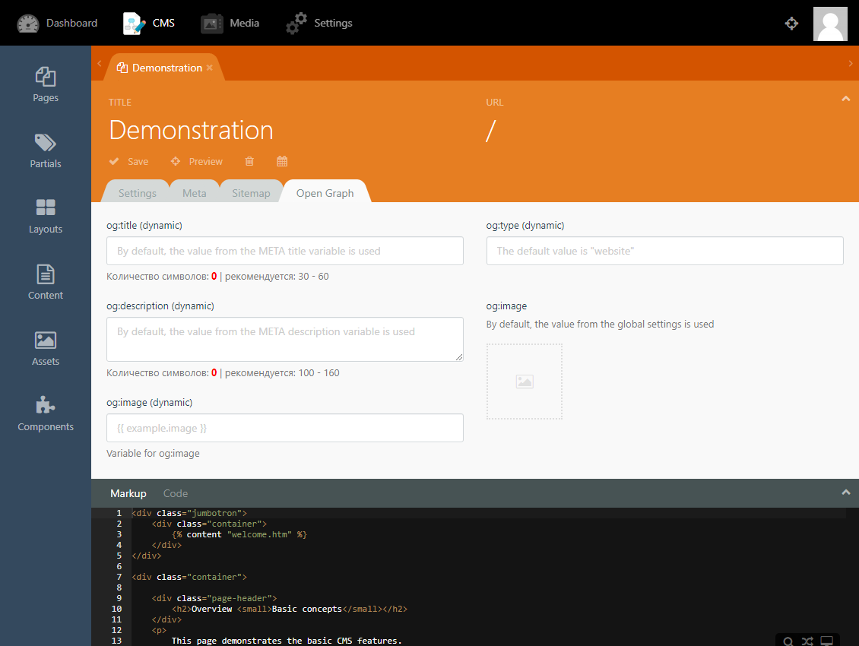Viewport: 859px width, 646px height.
Task: Toggle editor fullscreen monitor icon
Action: [826, 641]
